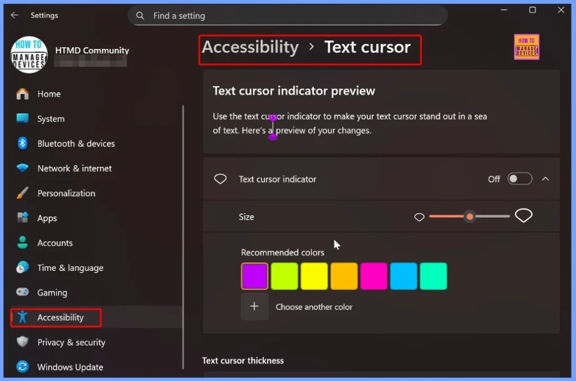Open the Windows Update section
Screen dimensions: 576x381
tap(69, 367)
